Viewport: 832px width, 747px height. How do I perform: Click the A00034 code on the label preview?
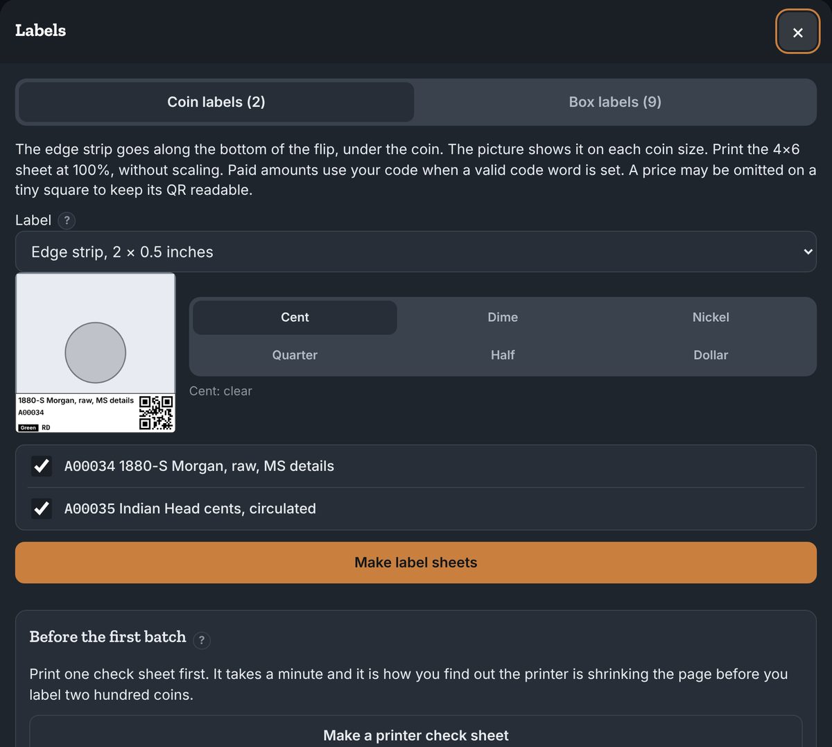coord(31,413)
